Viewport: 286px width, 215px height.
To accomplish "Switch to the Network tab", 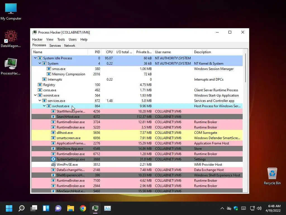I will 70,46.
